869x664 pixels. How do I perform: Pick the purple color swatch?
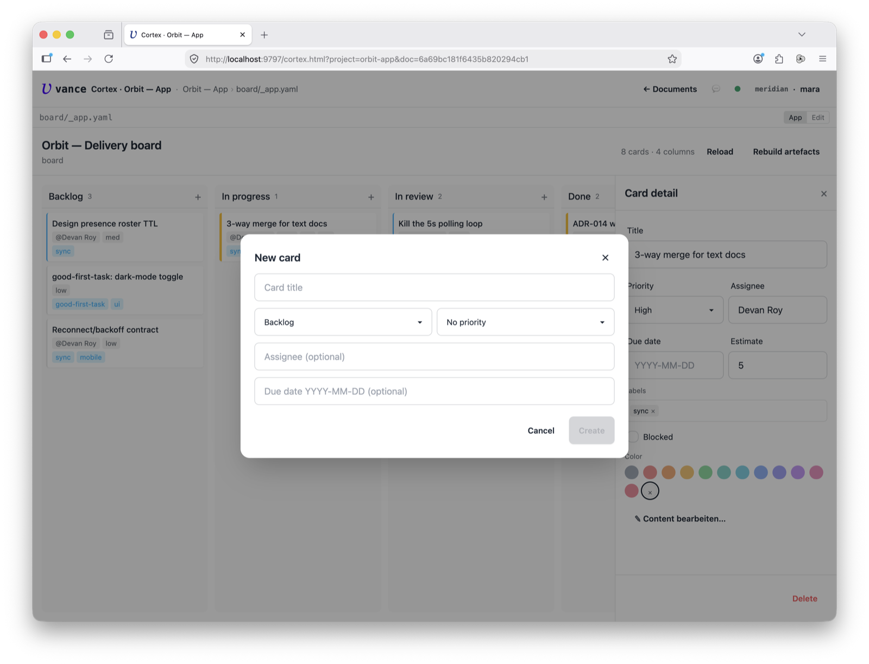pos(798,473)
